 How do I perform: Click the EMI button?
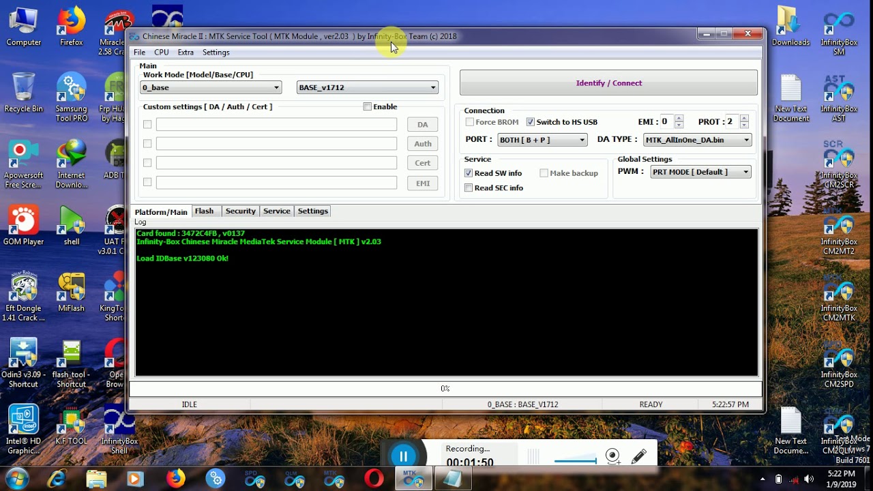click(423, 183)
